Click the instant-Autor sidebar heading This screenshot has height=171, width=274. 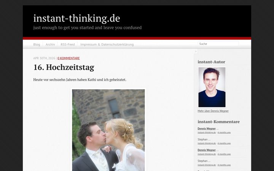point(211,62)
